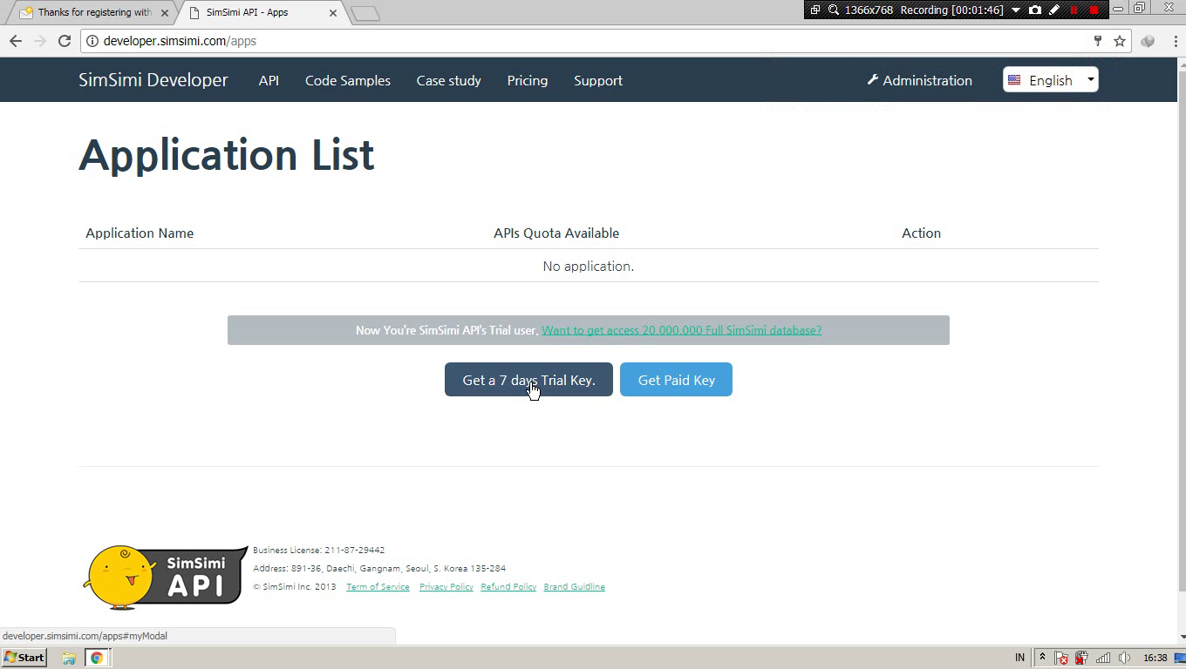Click the SimSimi API mascot logo
Image resolution: width=1186 pixels, height=669 pixels.
point(166,578)
